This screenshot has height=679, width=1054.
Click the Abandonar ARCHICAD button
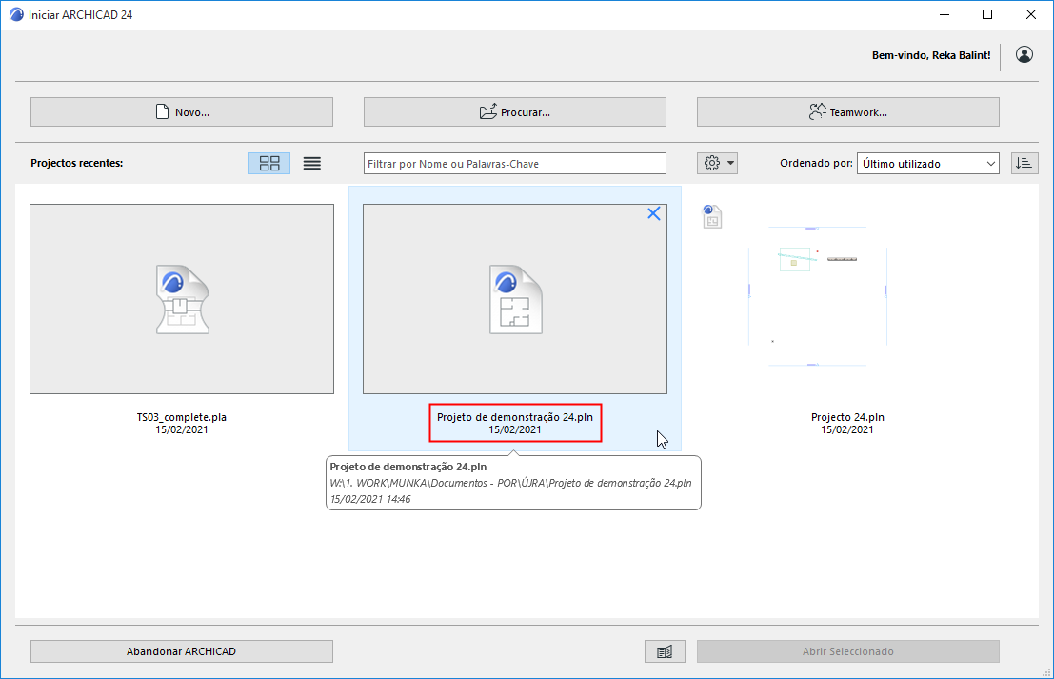[x=182, y=651]
